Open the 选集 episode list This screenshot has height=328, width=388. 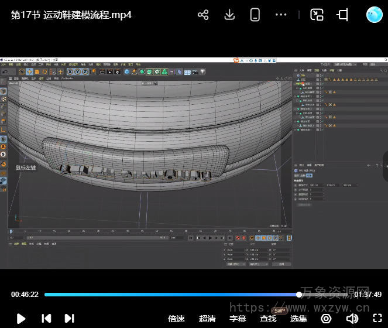click(298, 319)
